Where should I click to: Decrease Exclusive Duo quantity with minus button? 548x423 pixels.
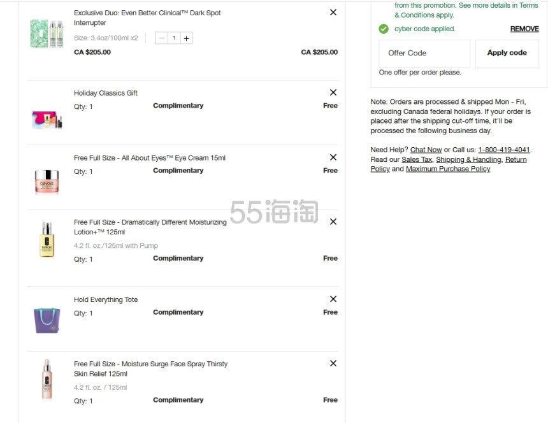coord(161,38)
